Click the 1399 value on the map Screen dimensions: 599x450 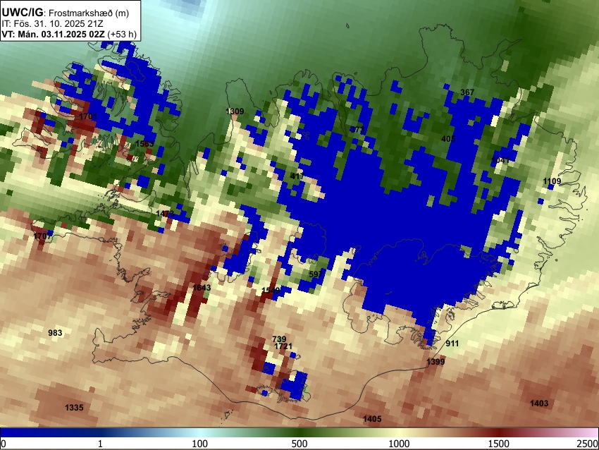436,361
